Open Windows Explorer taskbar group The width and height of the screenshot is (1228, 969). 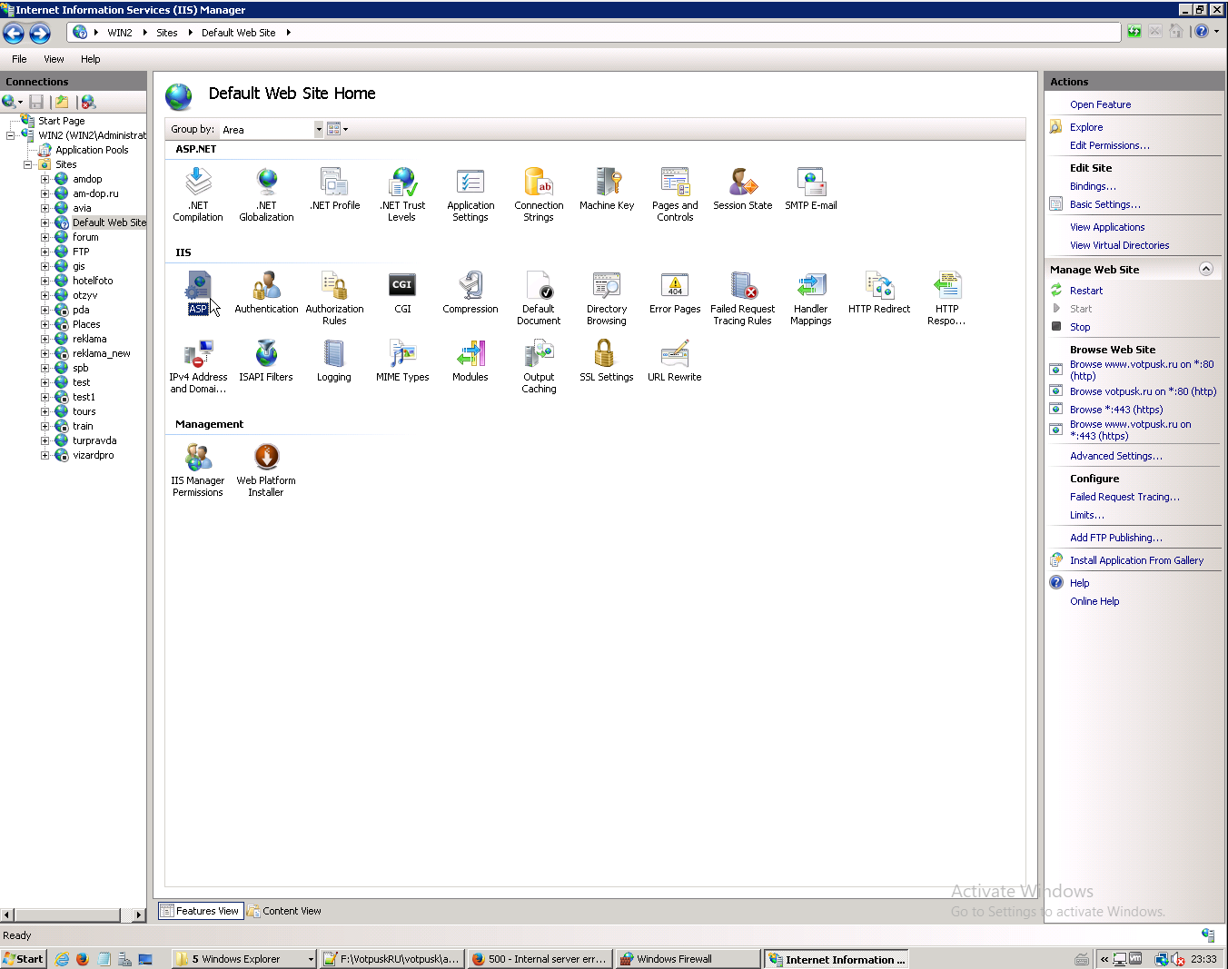(243, 959)
